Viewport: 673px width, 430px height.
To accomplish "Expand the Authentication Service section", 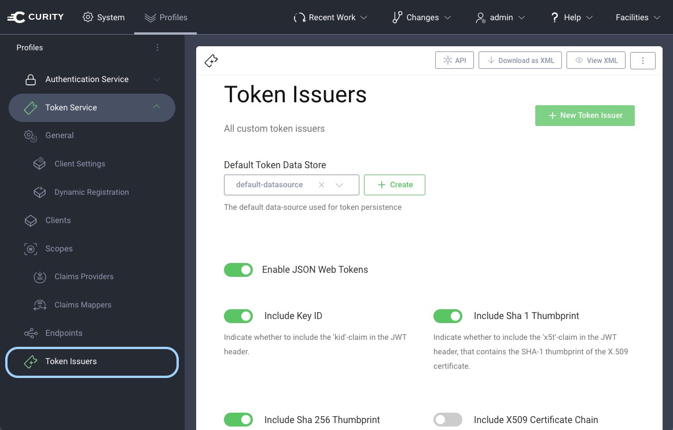I will pos(157,79).
